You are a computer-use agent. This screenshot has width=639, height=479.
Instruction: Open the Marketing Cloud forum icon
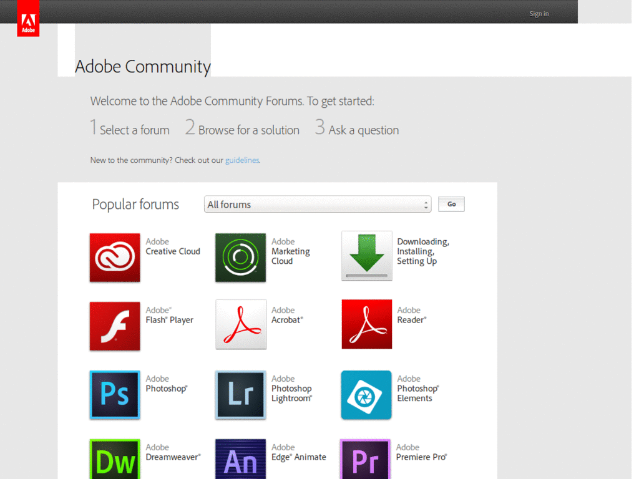(x=240, y=258)
